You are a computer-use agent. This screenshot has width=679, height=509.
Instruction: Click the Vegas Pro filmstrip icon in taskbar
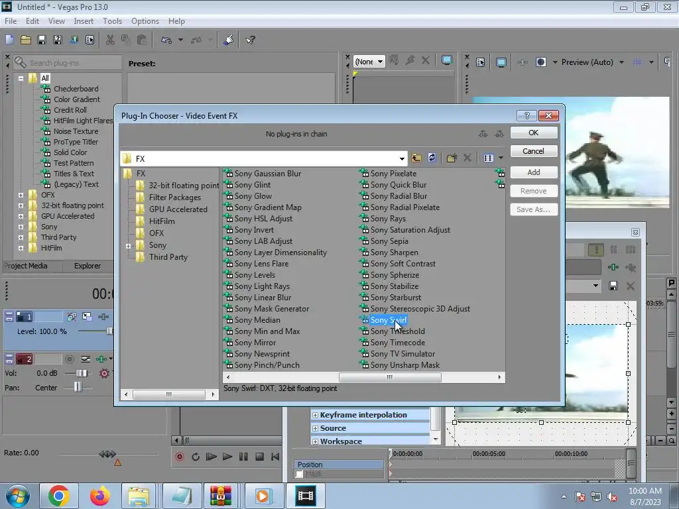[x=305, y=496]
